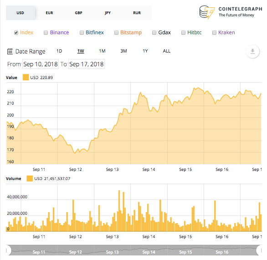Screen dimensions: 267x260
Task: Click the 40,000,000 volume axis label
Action: (17, 197)
